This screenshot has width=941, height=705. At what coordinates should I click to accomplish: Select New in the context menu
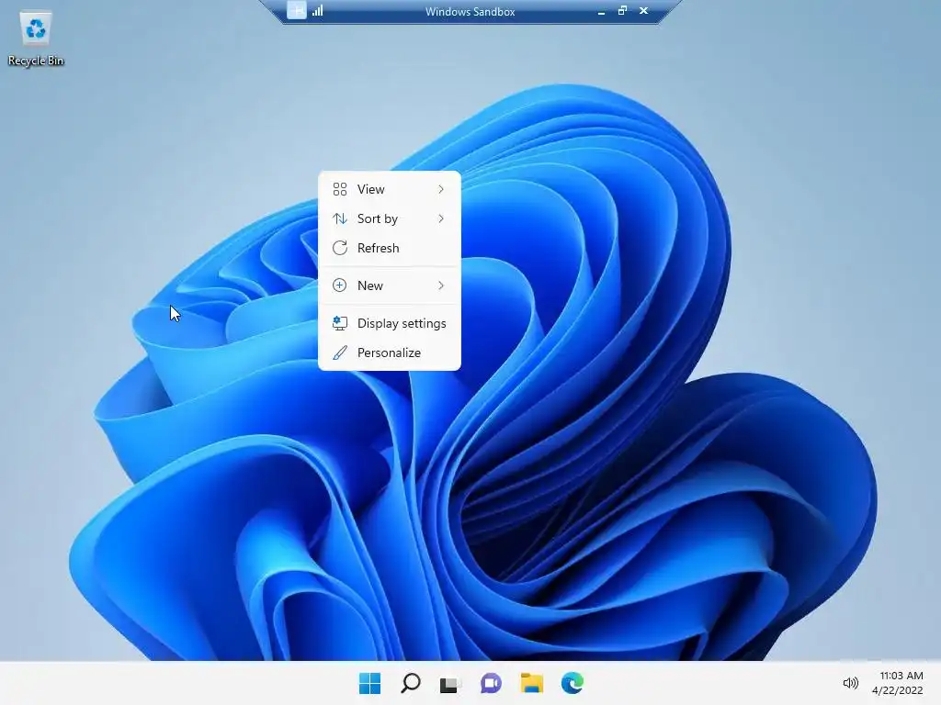tap(390, 286)
